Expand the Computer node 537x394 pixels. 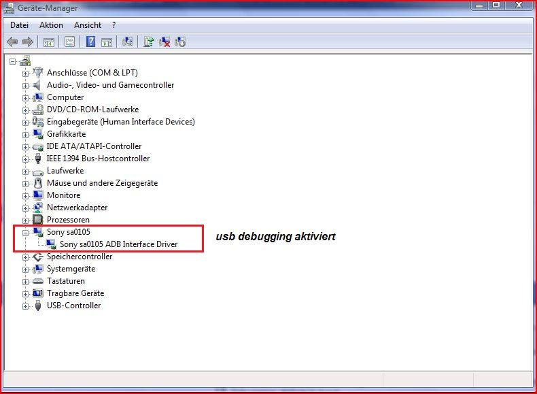[25, 98]
